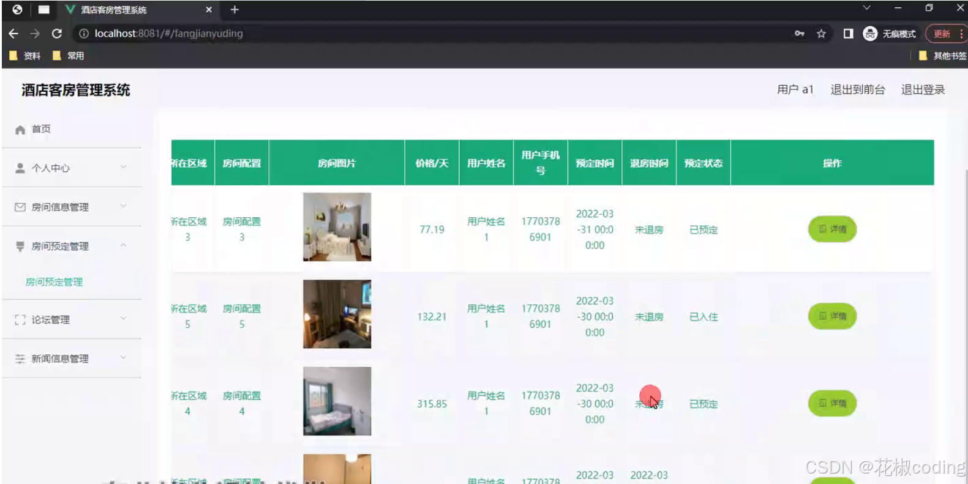Viewport: 968px width, 484px height.
Task: Click the 退房时间 column header
Action: point(649,163)
